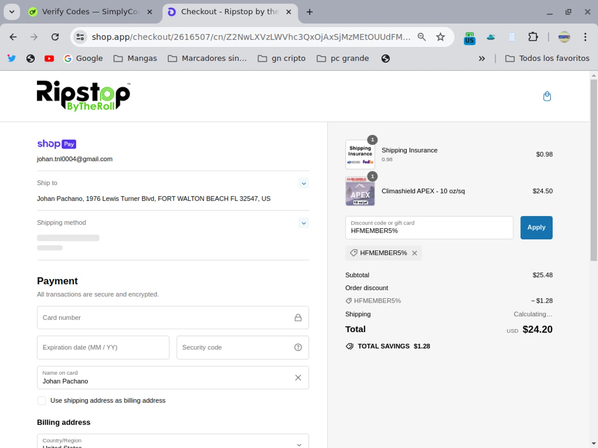598x448 pixels.
Task: Open Todos los favoritos folder
Action: (547, 59)
